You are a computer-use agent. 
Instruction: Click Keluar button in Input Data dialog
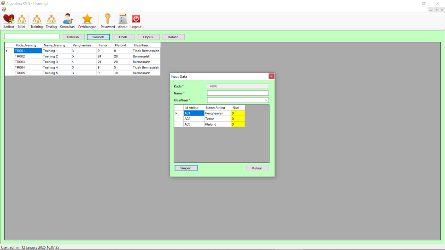(x=257, y=168)
